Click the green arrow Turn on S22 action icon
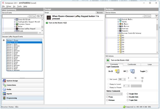160x109 pixels. (108, 60)
